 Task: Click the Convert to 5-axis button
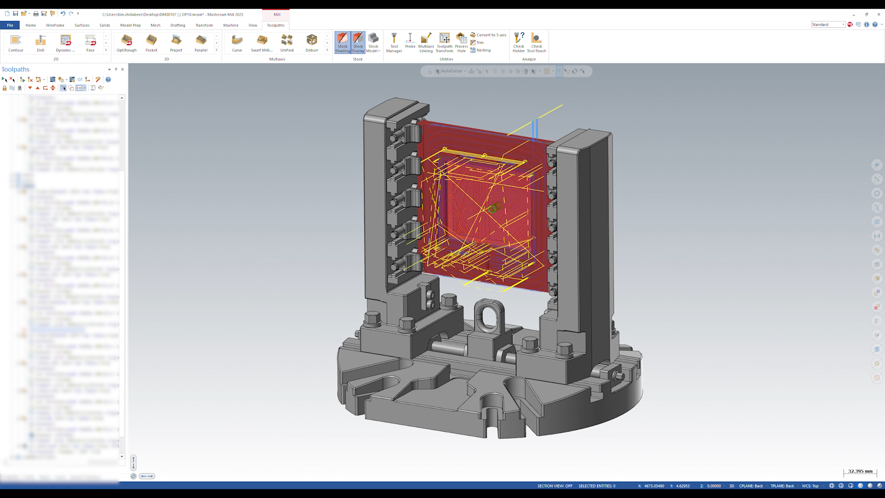(x=488, y=35)
